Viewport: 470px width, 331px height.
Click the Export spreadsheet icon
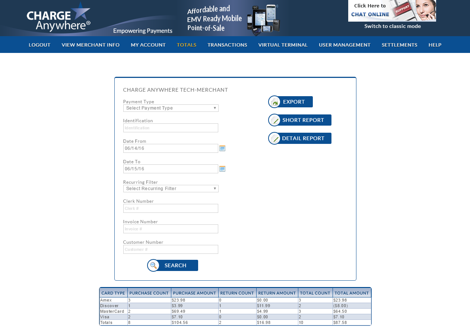(x=274, y=102)
